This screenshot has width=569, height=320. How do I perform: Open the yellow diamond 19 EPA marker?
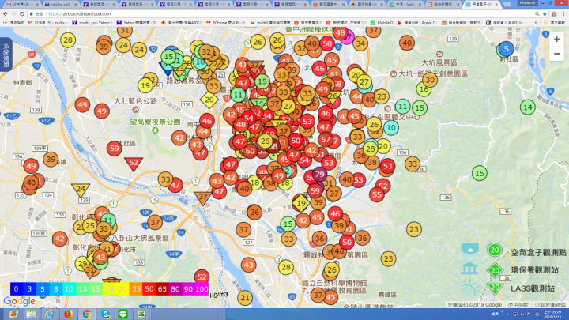click(301, 204)
